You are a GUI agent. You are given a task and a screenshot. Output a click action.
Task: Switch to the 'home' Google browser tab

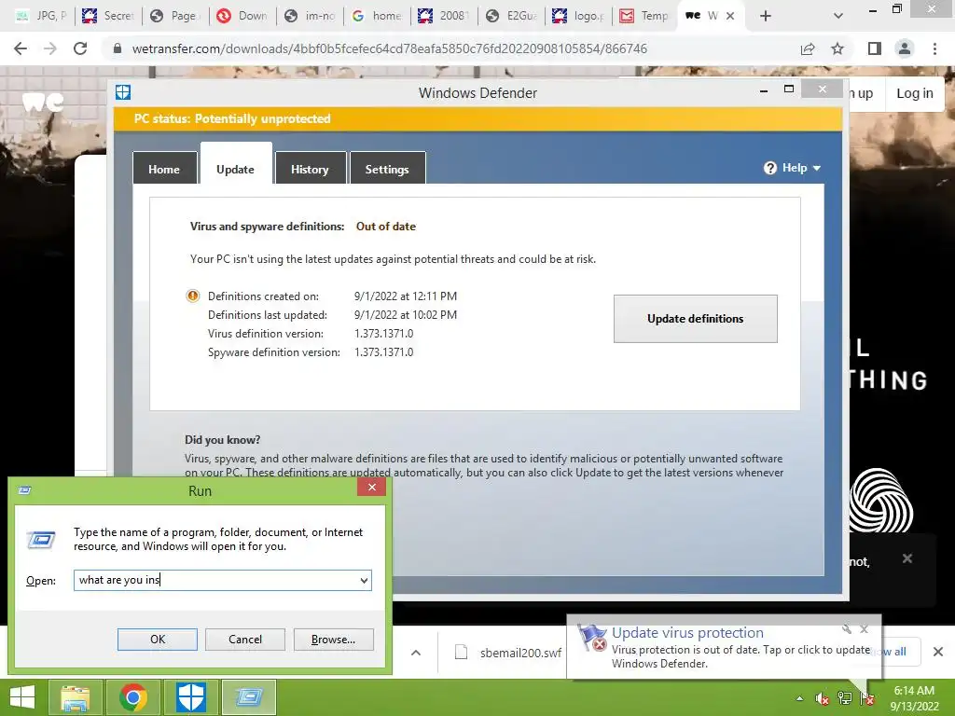click(x=377, y=16)
